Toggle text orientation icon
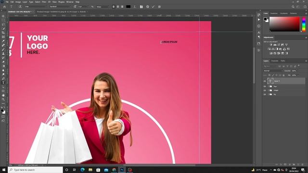This screenshot has height=173, width=308. [x=20, y=7]
